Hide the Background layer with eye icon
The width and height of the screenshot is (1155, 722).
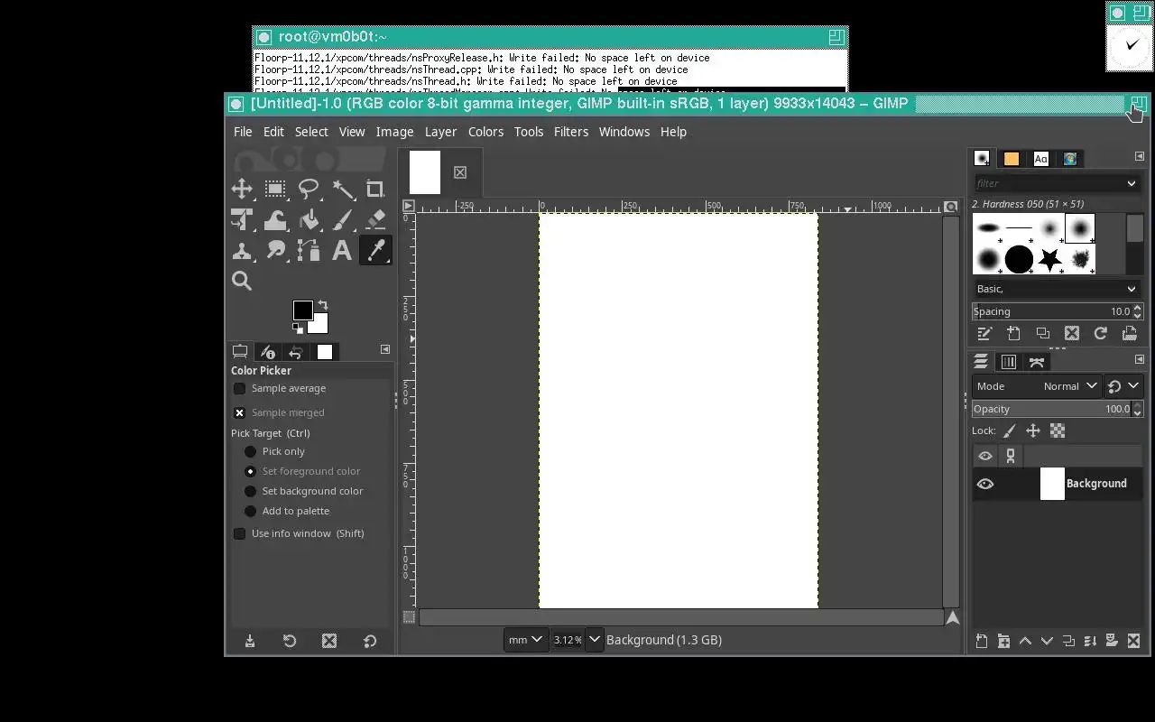click(984, 484)
